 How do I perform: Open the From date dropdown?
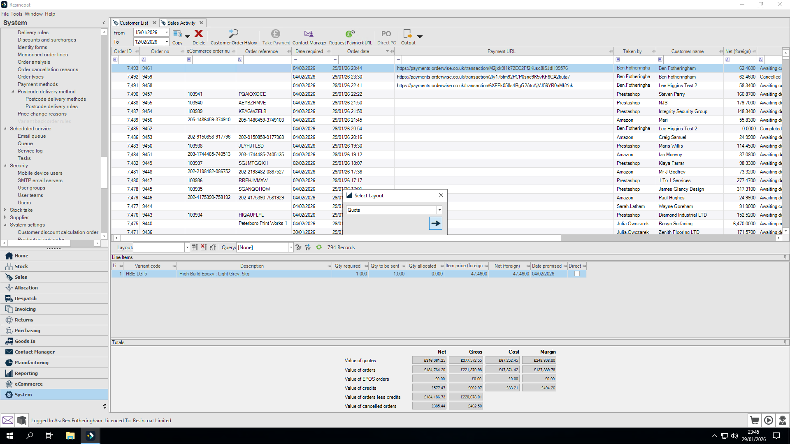point(167,32)
